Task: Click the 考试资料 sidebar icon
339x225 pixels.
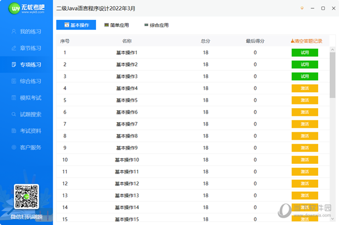Action: point(14,131)
